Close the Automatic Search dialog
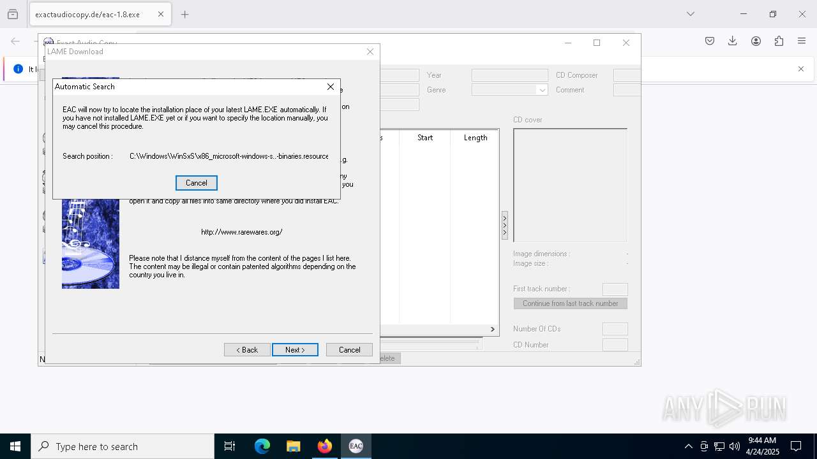This screenshot has width=817, height=459. click(x=331, y=87)
